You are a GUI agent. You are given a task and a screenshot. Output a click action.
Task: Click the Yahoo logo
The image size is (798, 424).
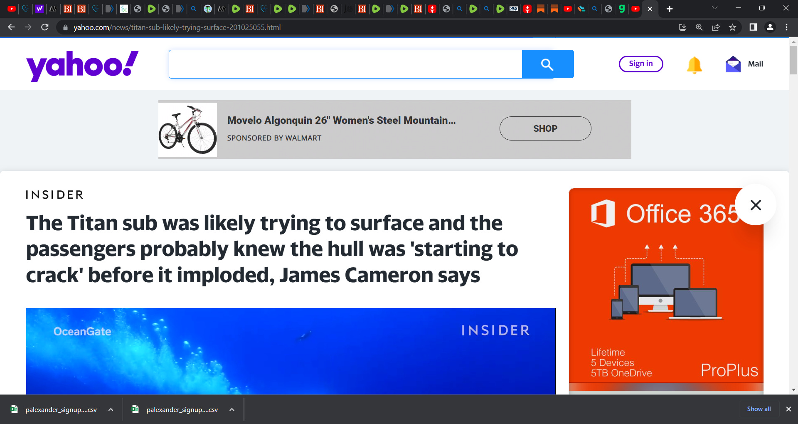(x=82, y=65)
